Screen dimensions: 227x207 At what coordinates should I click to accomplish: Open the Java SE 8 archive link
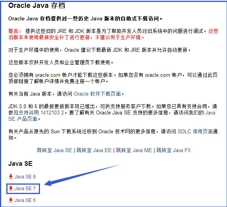click(x=25, y=176)
